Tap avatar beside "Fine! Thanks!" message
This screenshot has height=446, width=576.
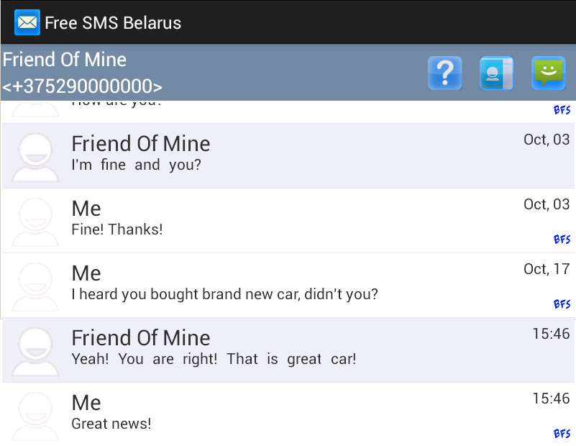pyautogui.click(x=36, y=221)
